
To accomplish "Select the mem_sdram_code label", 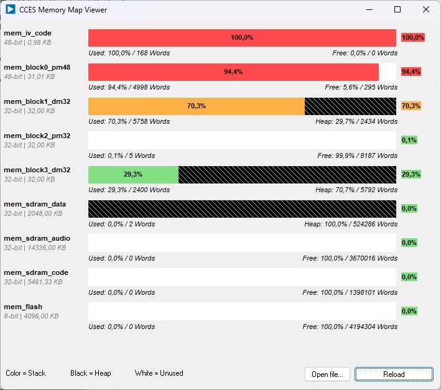I will pyautogui.click(x=36, y=272).
